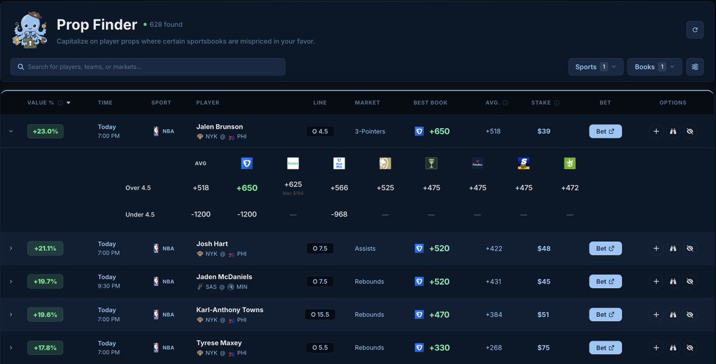Click the Fanatics sportsbook logo
The image size is (716, 364).
477,163
